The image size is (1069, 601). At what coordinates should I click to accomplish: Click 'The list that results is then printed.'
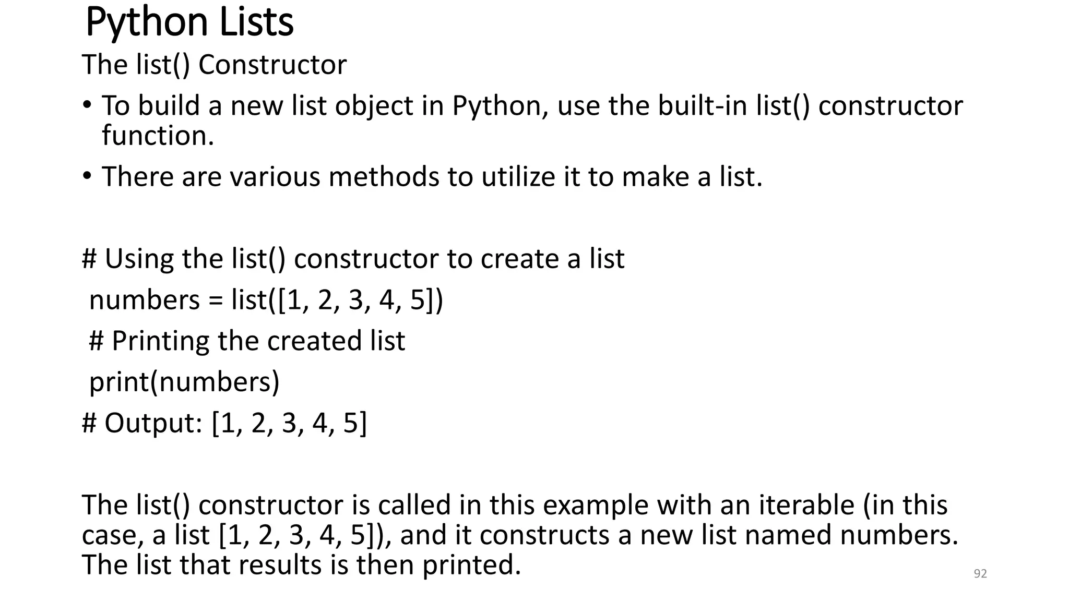[301, 565]
